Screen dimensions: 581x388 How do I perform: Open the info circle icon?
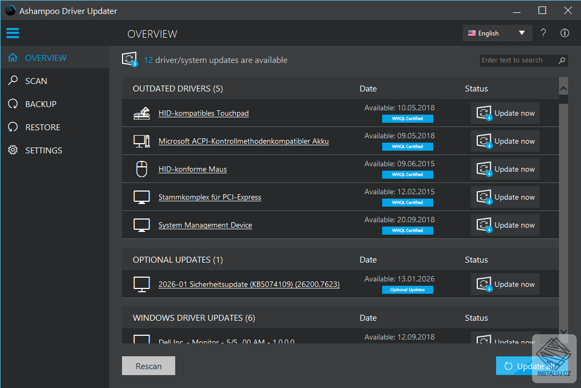pyautogui.click(x=564, y=33)
